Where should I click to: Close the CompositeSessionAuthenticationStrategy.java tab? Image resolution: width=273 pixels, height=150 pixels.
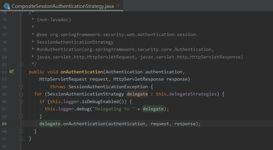(x=117, y=6)
